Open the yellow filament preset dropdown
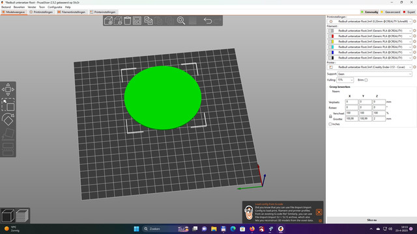The image size is (417, 234). 369,42
